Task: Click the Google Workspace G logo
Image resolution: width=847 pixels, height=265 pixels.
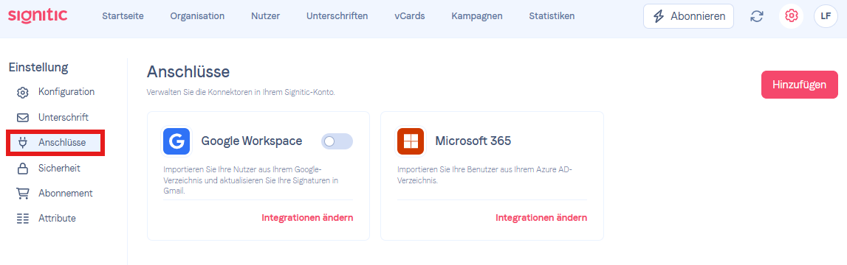Action: (176, 141)
